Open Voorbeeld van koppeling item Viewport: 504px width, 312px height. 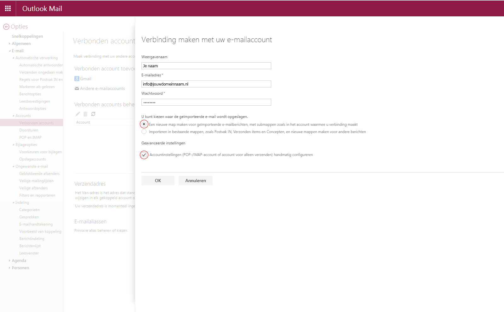pos(40,231)
